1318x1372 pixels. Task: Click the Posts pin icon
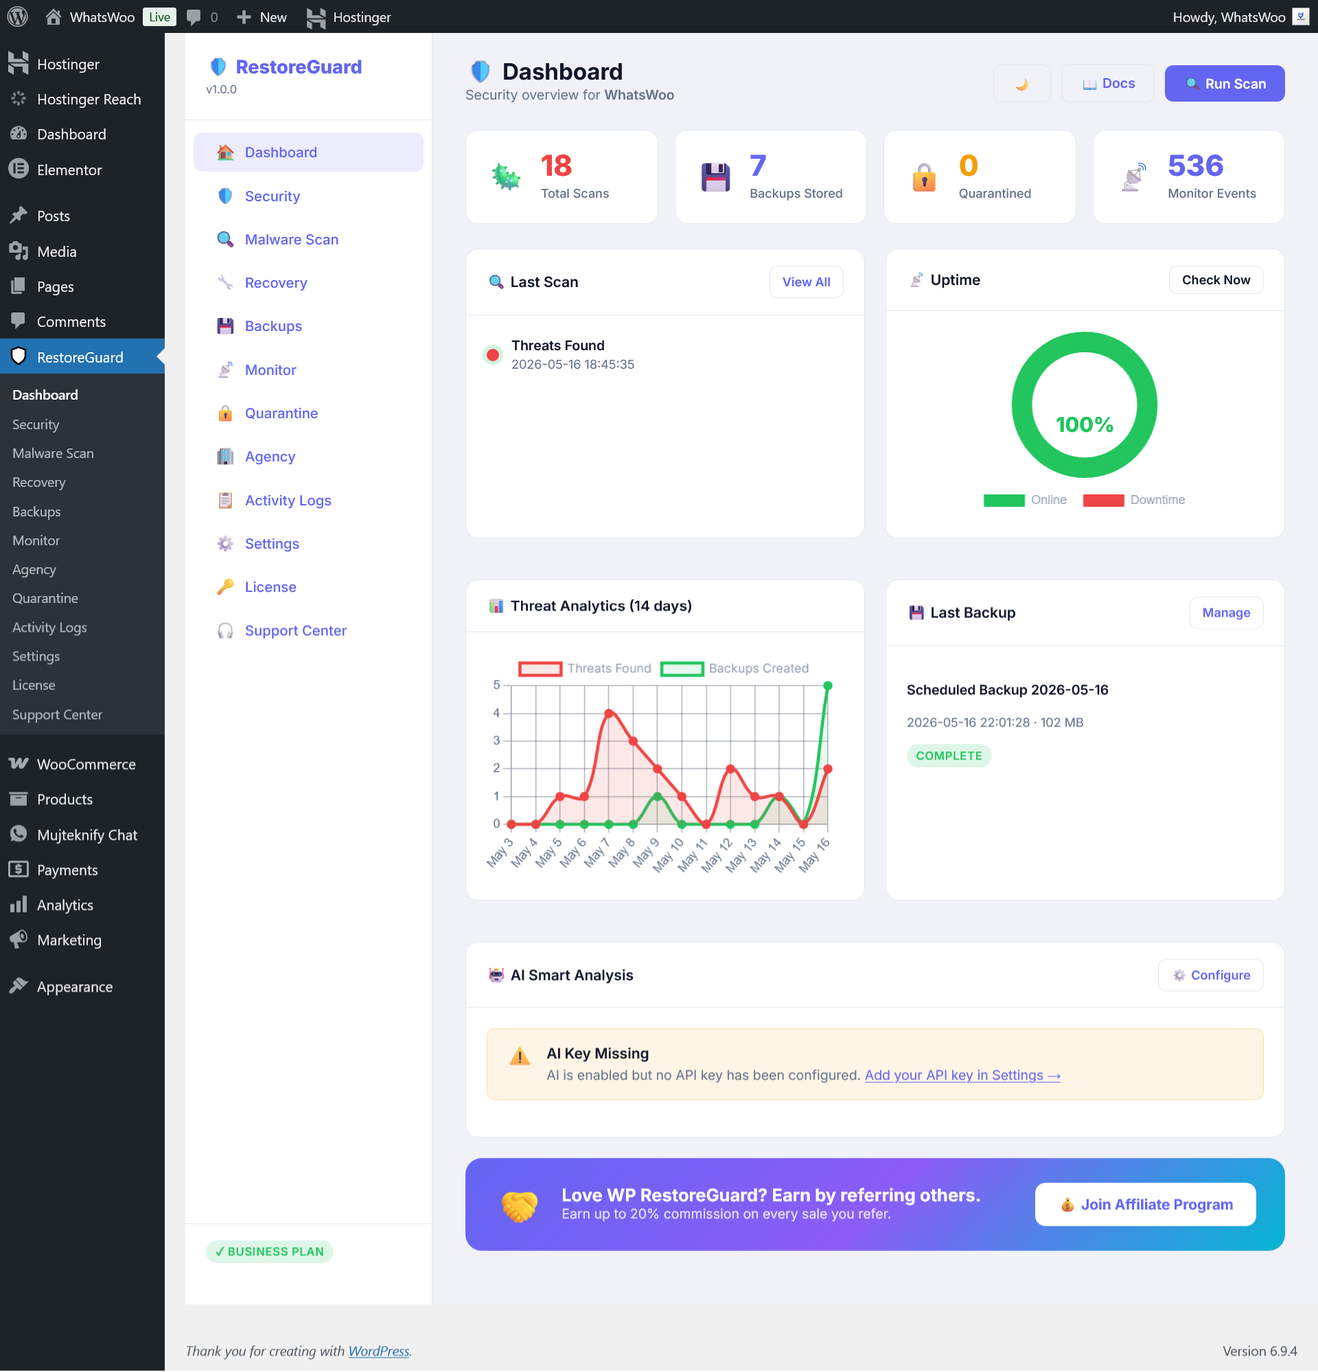19,216
